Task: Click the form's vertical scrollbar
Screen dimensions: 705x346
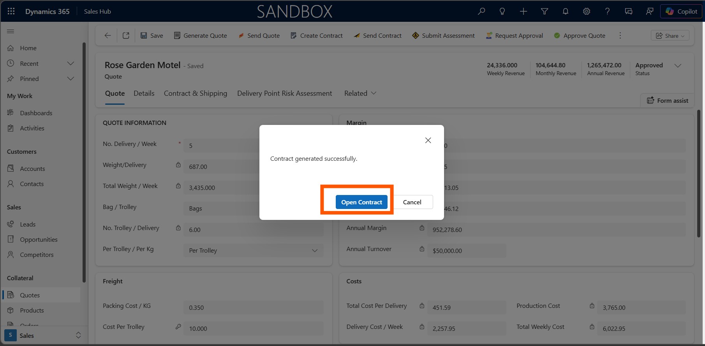Action: 698,174
